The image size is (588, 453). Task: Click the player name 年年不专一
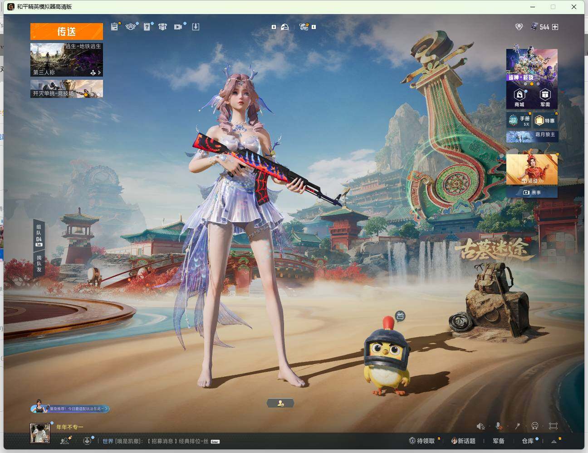click(70, 427)
